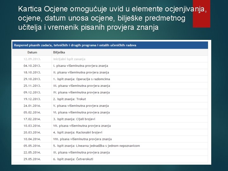Click '5. ispit znanja: Linearna jednadžba' entry

(x=97, y=146)
